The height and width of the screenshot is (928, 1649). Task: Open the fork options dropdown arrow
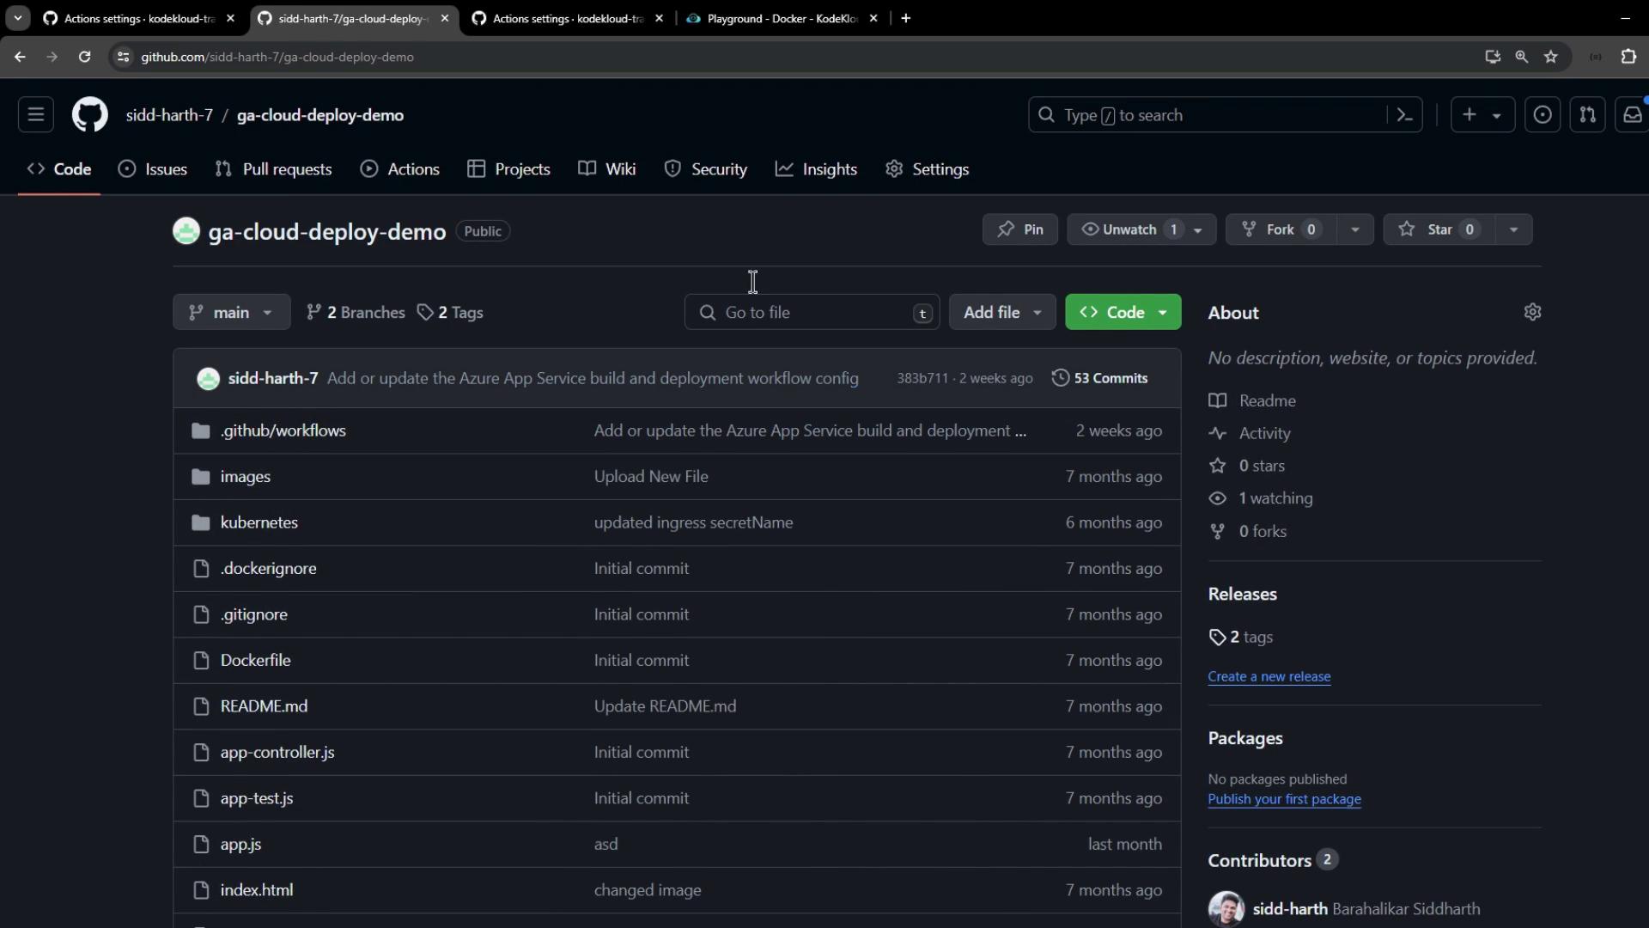(1354, 229)
